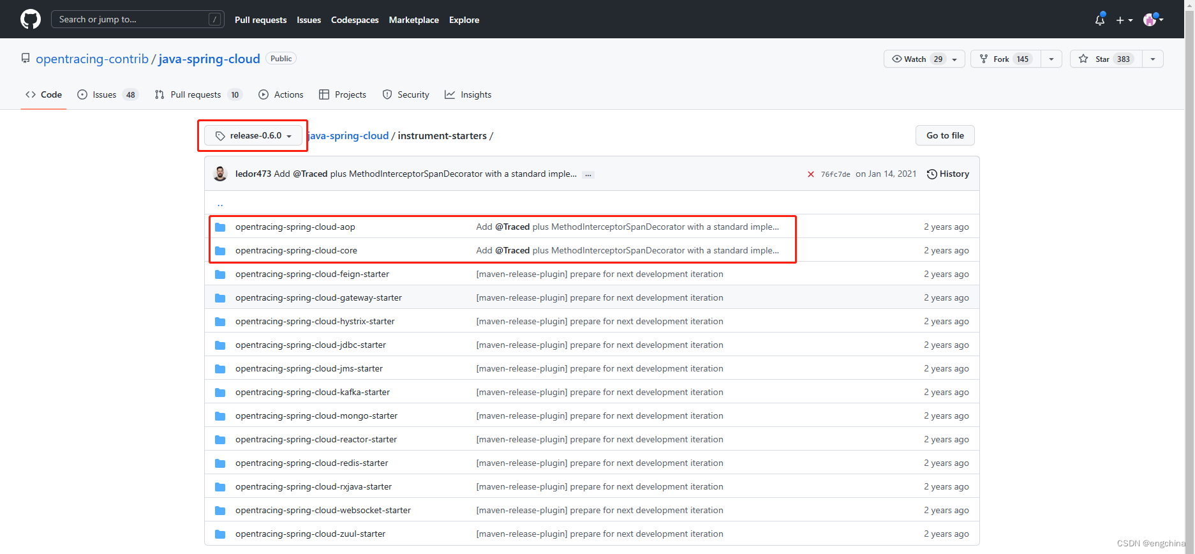This screenshot has height=554, width=1195.
Task: Open the opentracing-spring-cloud-zuul-starter folder
Action: tap(310, 534)
